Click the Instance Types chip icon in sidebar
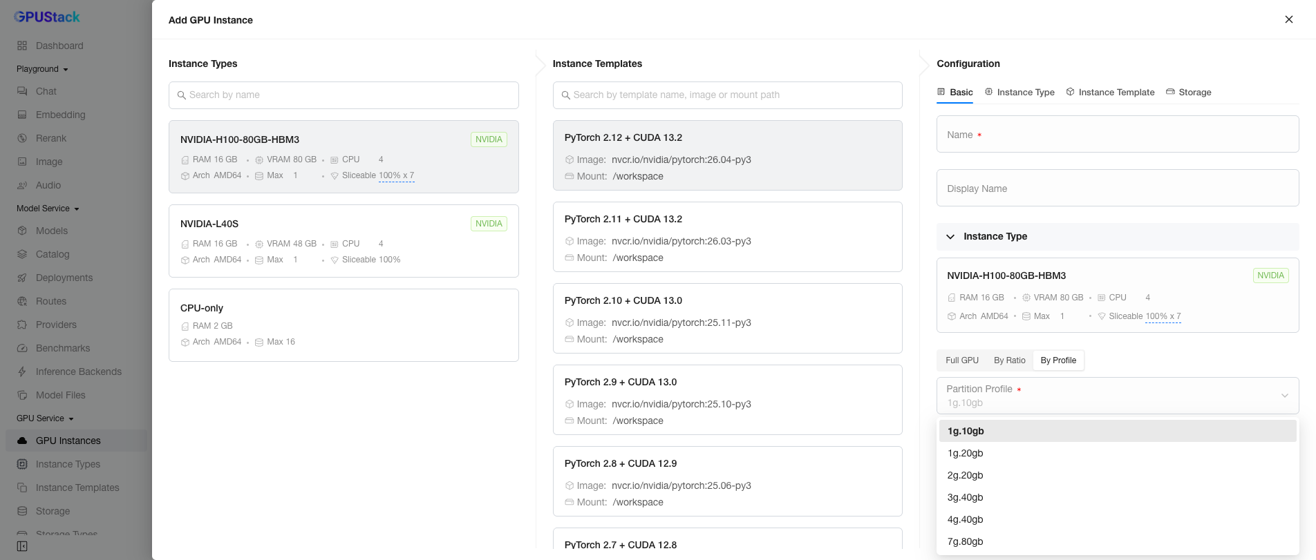The height and width of the screenshot is (560, 1316). pyautogui.click(x=22, y=464)
